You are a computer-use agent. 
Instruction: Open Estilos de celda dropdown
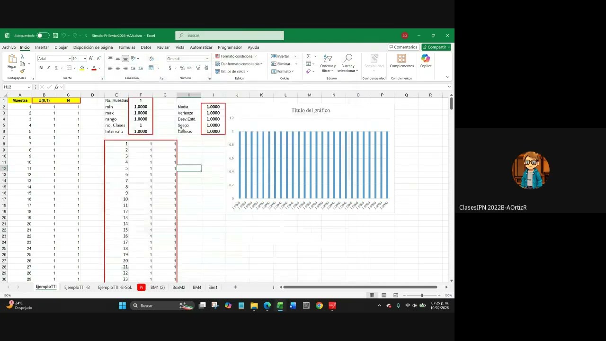[x=232, y=72]
